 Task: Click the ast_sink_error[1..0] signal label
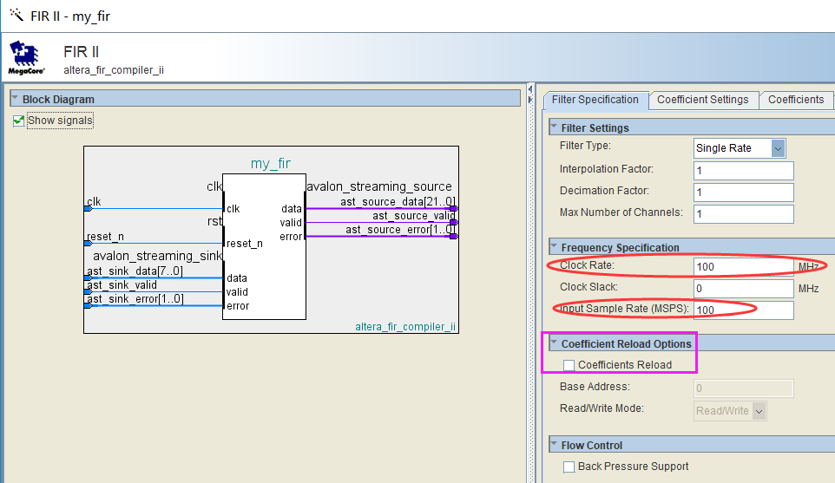click(x=135, y=299)
